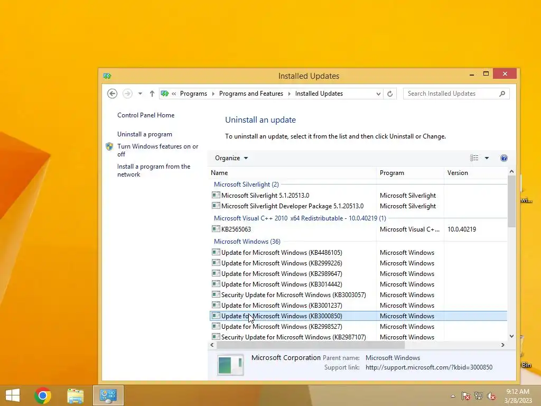541x406 pixels.
Task: Sort by the Name column header
Action: 293,173
